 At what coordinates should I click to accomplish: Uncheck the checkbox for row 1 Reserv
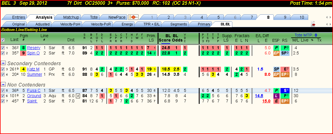tap(3, 48)
